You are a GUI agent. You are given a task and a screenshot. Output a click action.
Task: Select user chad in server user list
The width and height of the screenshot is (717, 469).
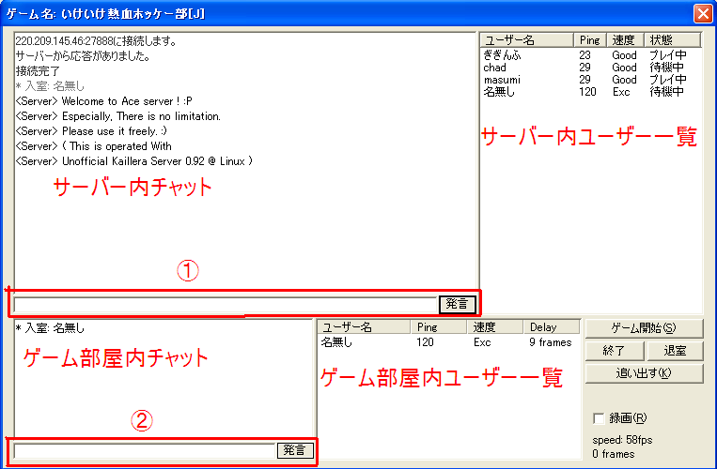coord(494,68)
